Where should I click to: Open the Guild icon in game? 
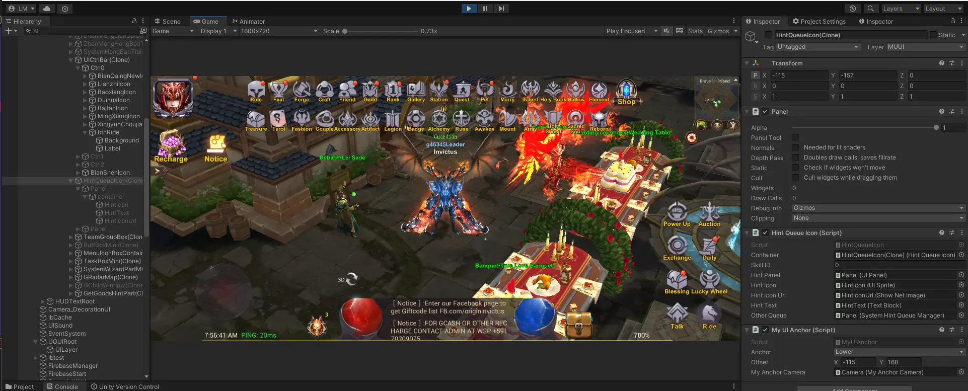(370, 92)
